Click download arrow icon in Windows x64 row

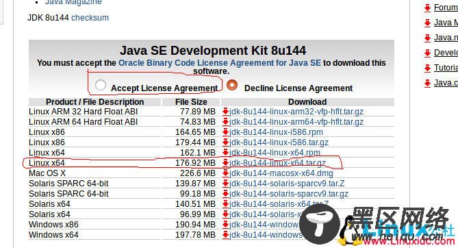225,235
